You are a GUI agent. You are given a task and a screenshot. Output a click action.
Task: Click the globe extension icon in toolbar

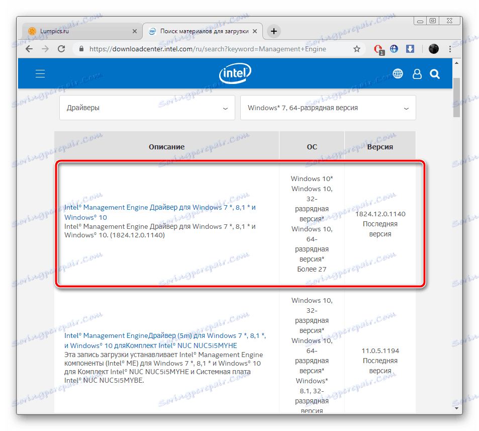(x=394, y=49)
